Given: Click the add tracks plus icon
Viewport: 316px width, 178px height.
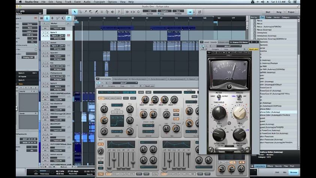Looking at the screenshot, I should [52, 18].
